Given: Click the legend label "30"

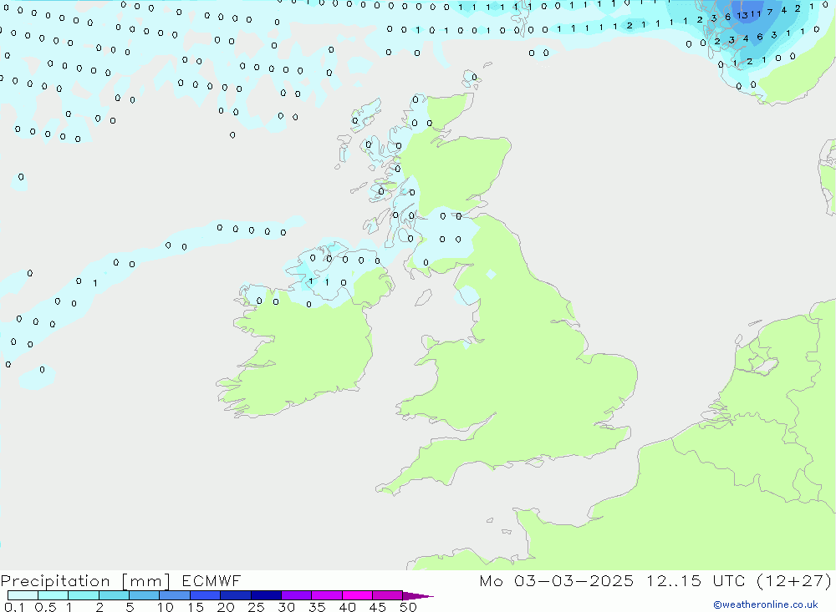Looking at the screenshot, I should coord(287,607).
